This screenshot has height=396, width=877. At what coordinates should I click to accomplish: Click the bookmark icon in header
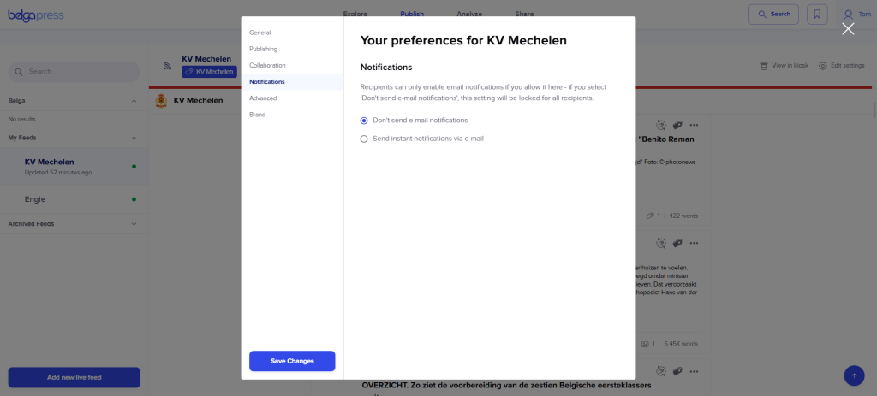(817, 14)
